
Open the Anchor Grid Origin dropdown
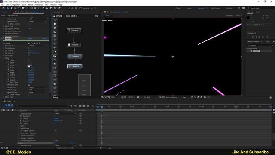38,87
